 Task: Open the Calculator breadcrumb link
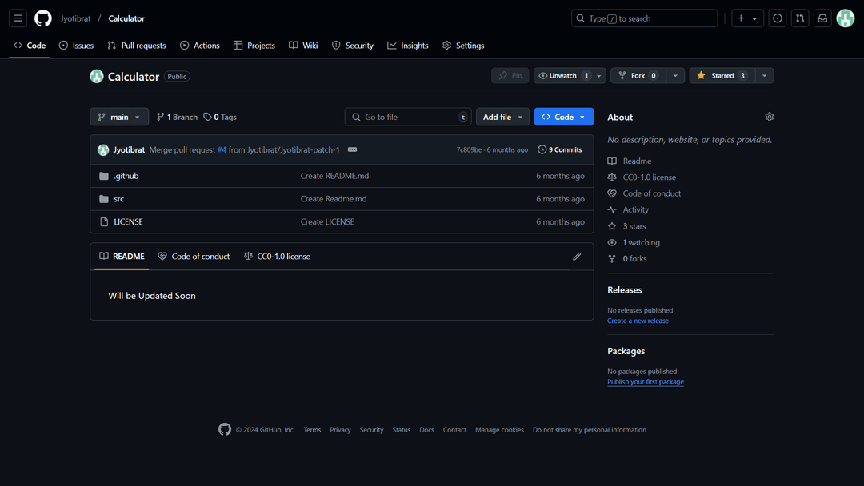126,18
